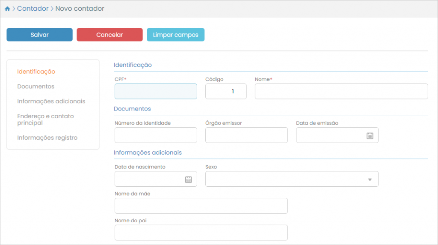Select the Nome da mãe field
Viewport: 438px width, 245px height.
201,206
